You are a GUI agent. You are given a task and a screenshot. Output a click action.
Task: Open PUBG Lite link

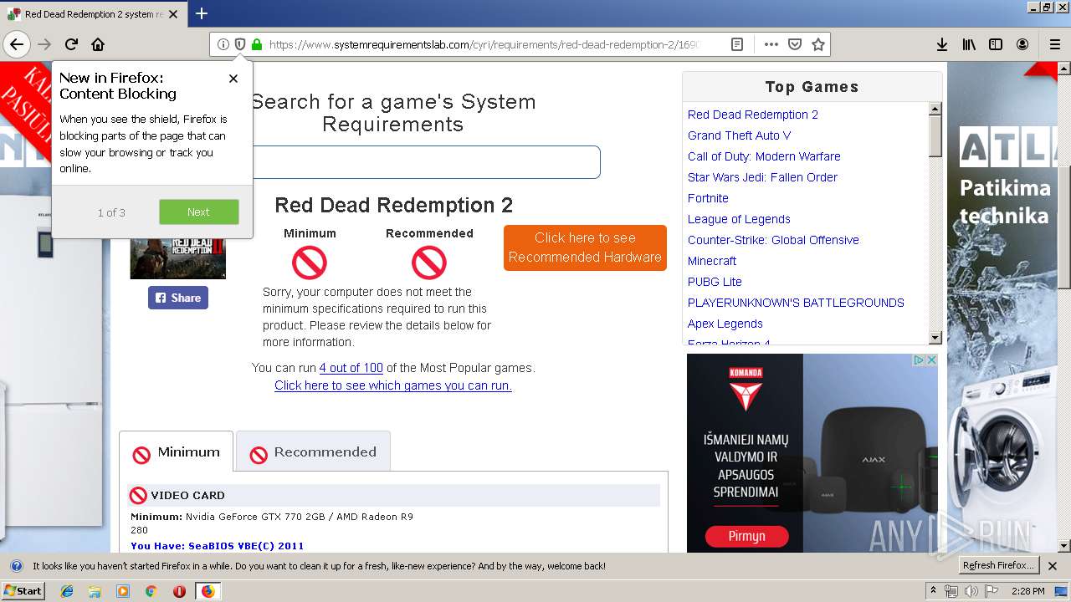[x=715, y=282]
